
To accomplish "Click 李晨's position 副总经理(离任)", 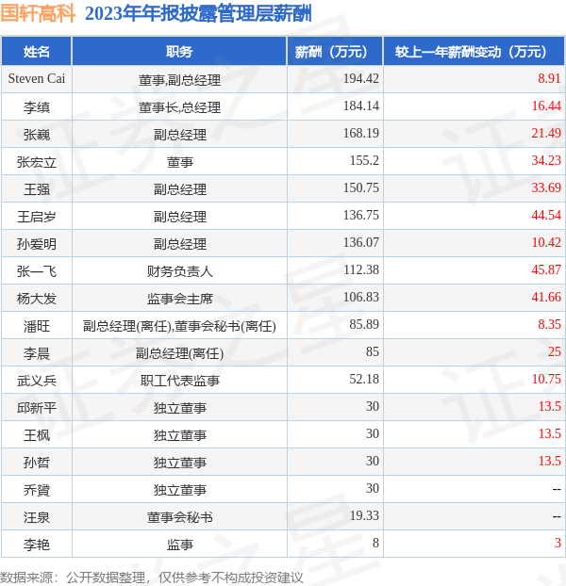I will [x=179, y=353].
